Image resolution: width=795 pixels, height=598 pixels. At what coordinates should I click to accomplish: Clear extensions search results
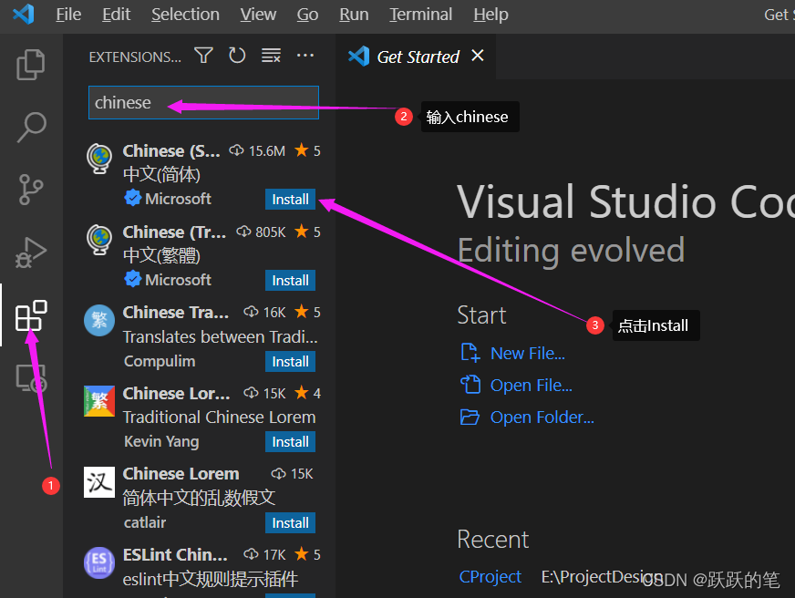click(271, 56)
